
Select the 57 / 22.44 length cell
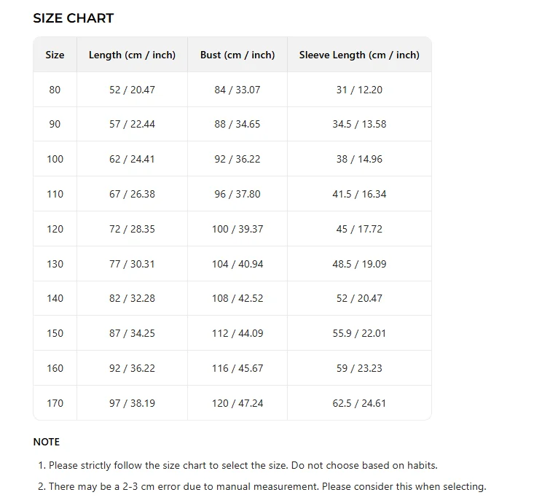(132, 124)
